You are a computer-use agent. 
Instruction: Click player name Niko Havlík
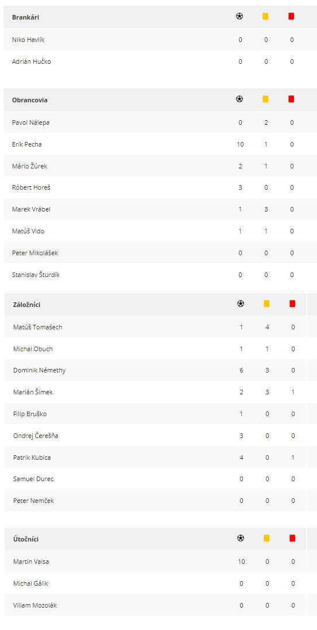point(26,40)
